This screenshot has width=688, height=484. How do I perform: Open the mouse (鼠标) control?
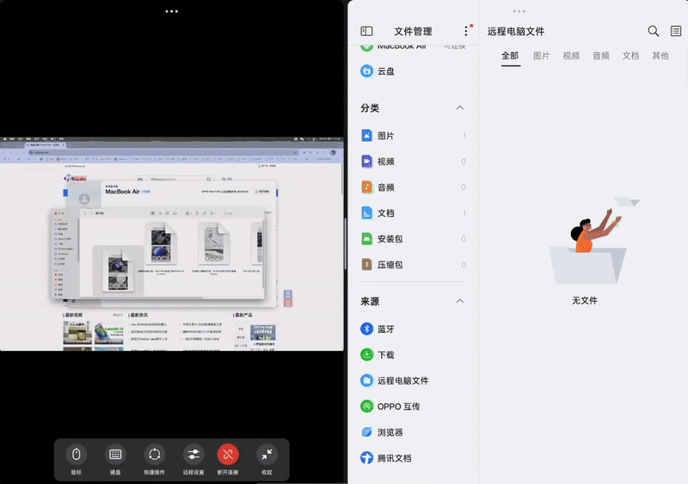(x=76, y=459)
